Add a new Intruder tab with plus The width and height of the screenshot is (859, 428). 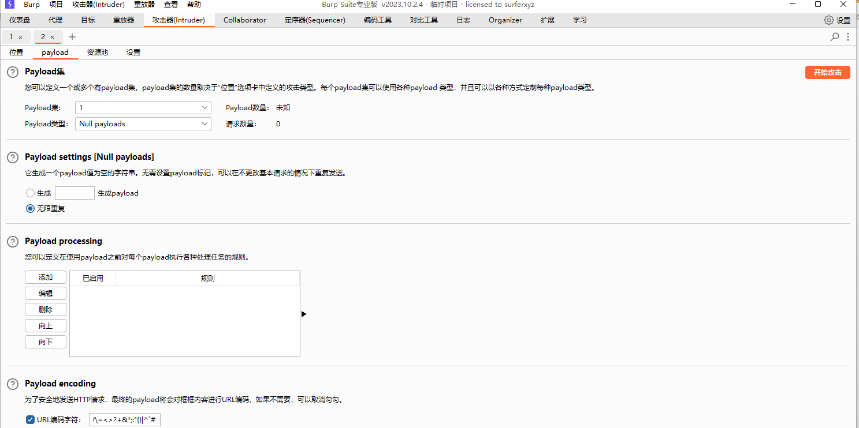[72, 37]
